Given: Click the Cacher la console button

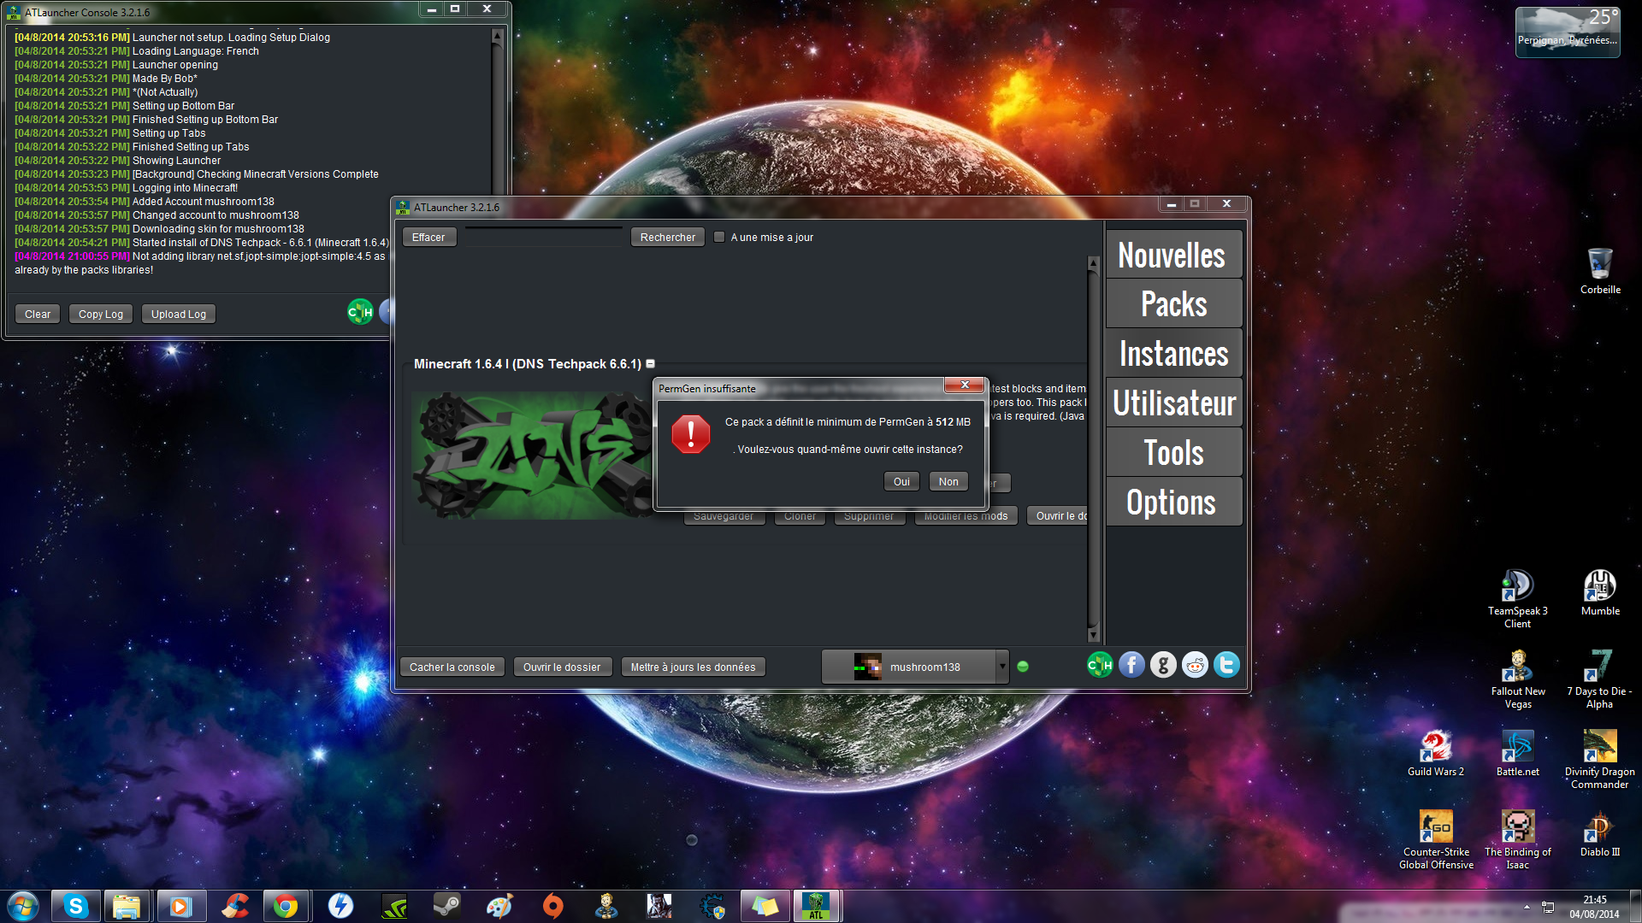Looking at the screenshot, I should tap(452, 667).
